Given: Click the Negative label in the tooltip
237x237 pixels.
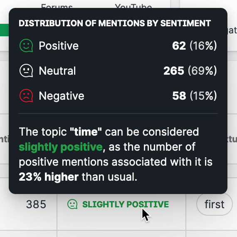Looking at the screenshot, I should click(62, 96).
